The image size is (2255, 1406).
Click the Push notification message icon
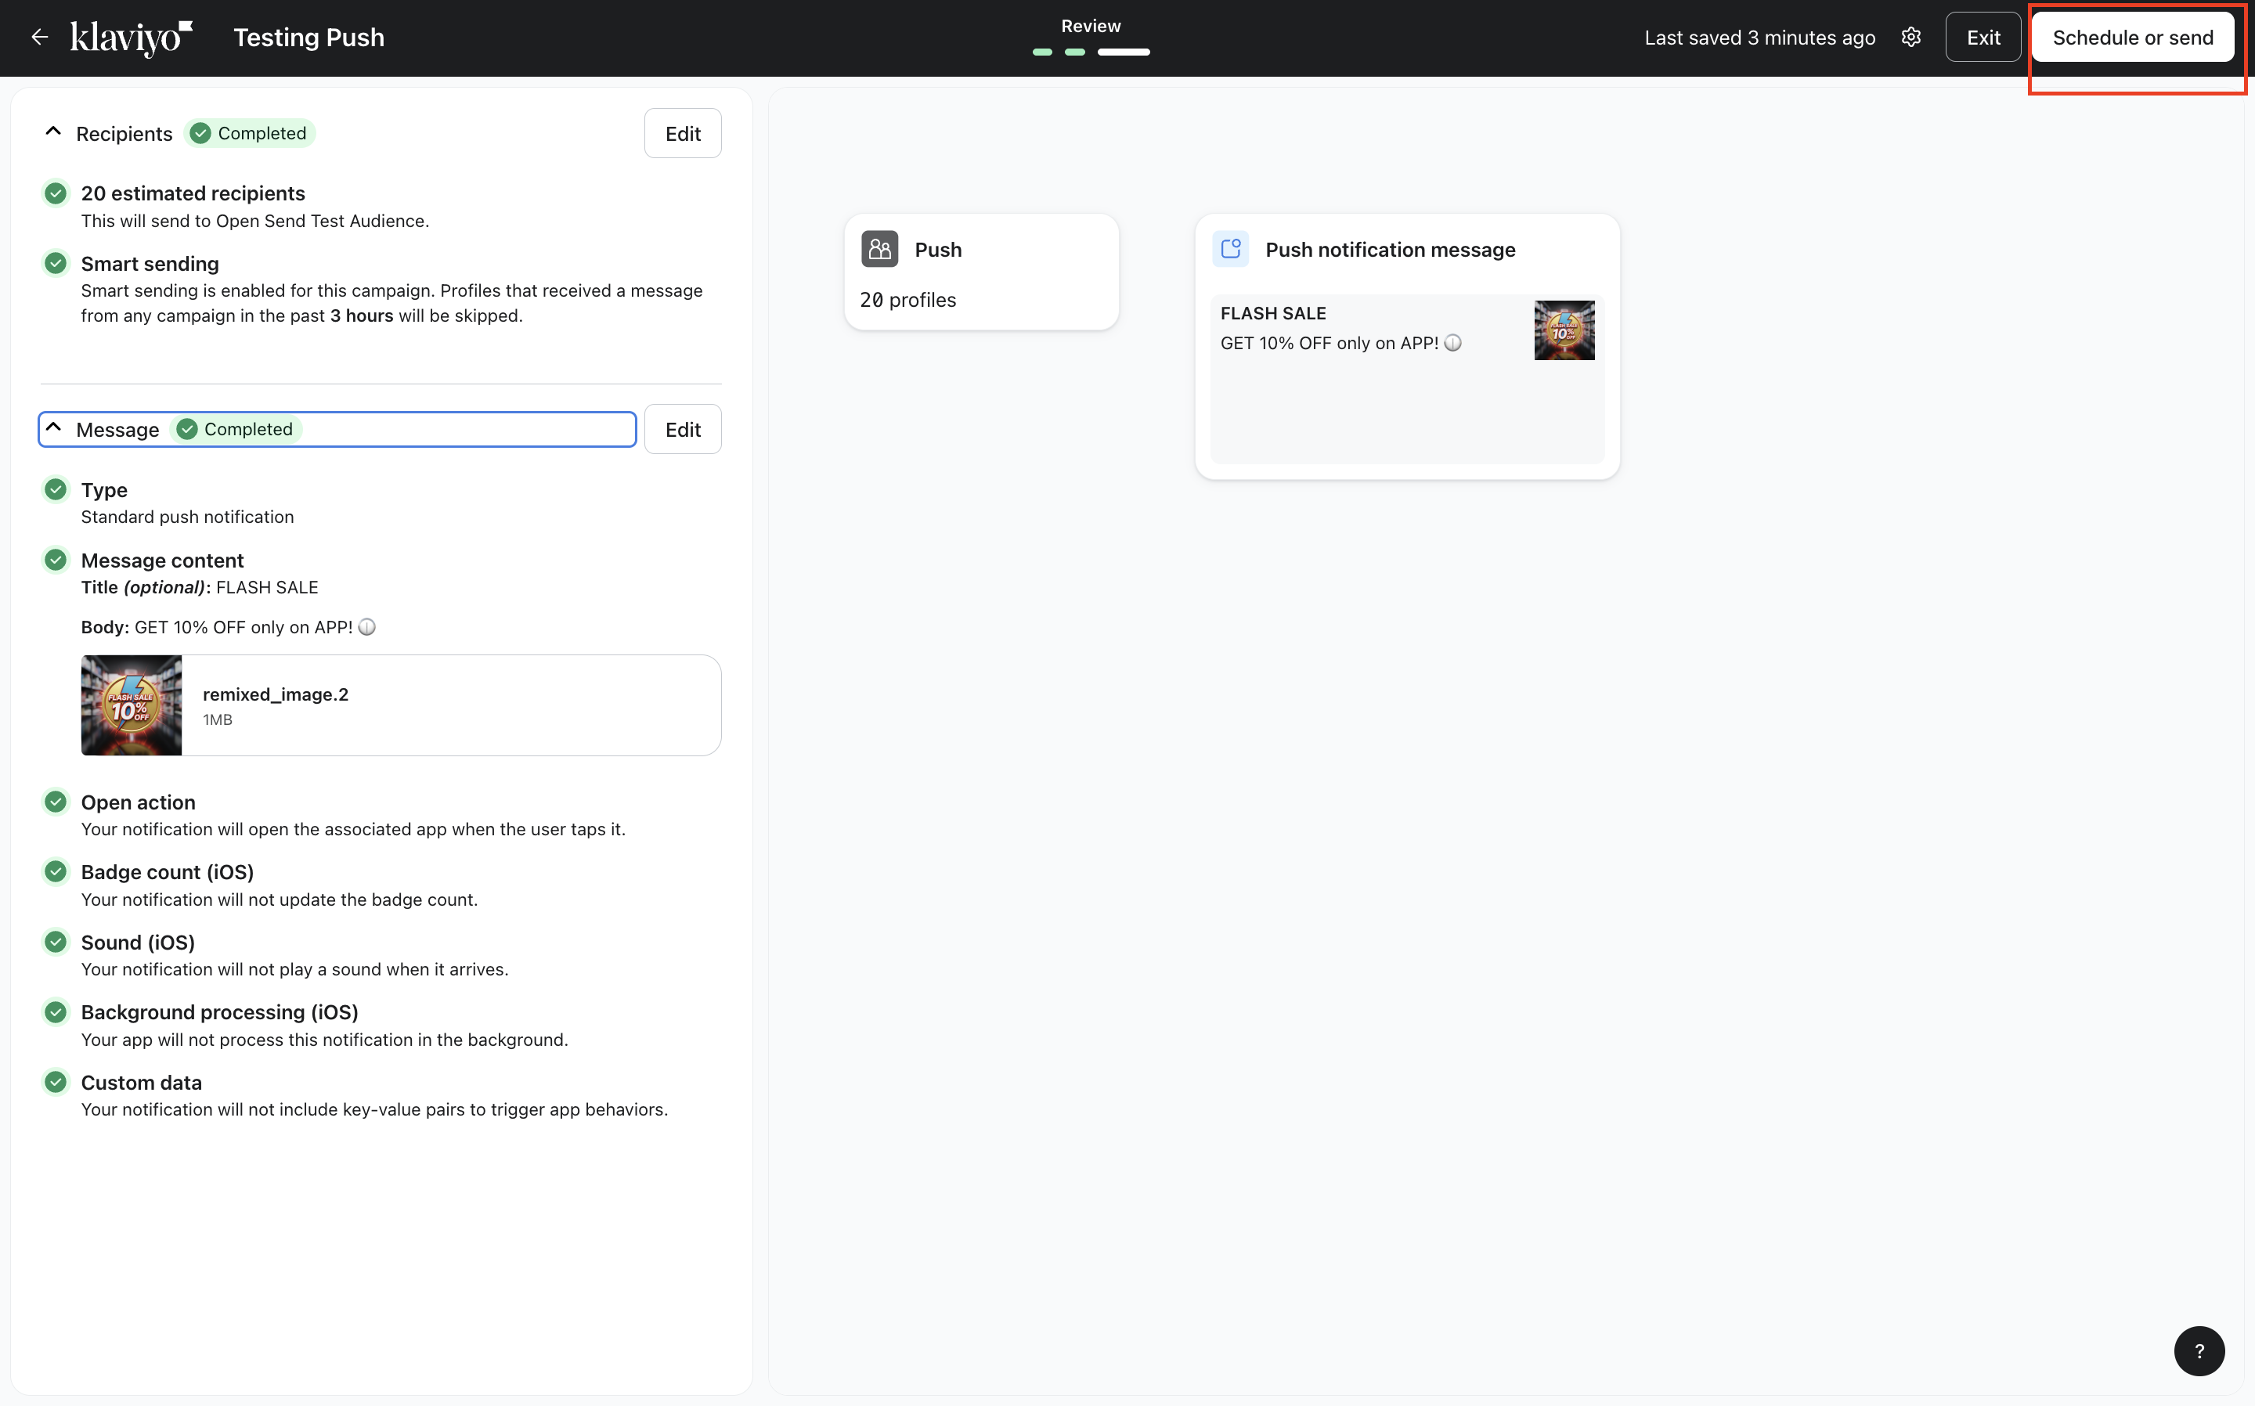[x=1231, y=249]
